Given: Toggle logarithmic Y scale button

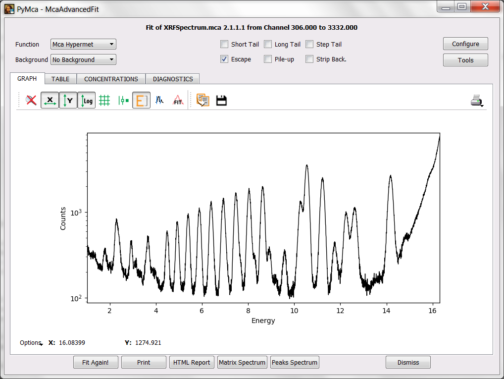Looking at the screenshot, I should tap(86, 101).
